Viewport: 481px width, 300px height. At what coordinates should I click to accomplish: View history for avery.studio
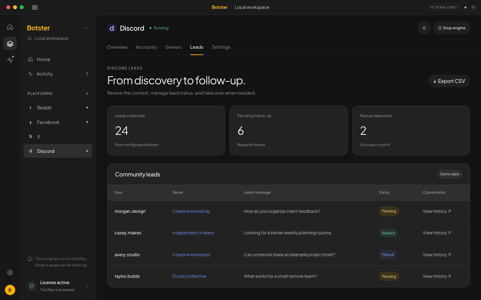(x=437, y=254)
